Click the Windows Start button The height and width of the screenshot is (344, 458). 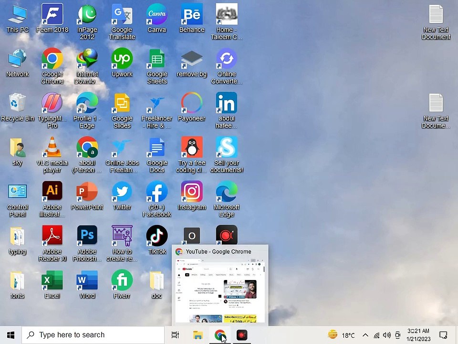click(x=11, y=335)
